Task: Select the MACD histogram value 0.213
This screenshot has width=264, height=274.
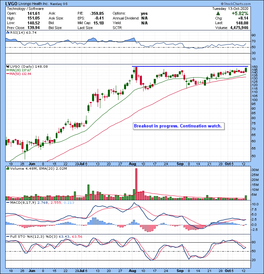Action: 69,203
